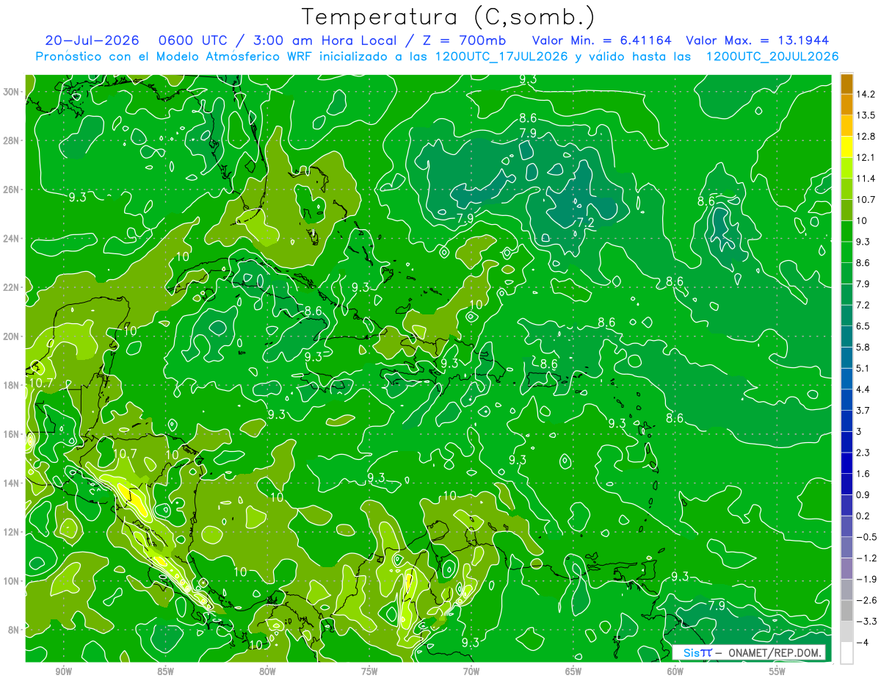Click the dark orange swatch above 14.2
Image resolution: width=881 pixels, height=681 pixels.
pyautogui.click(x=846, y=85)
